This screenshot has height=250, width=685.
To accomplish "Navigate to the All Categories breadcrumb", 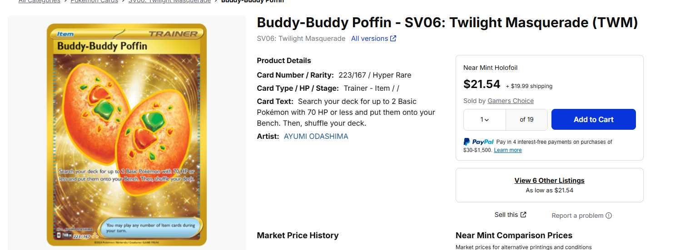I will [39, 1].
